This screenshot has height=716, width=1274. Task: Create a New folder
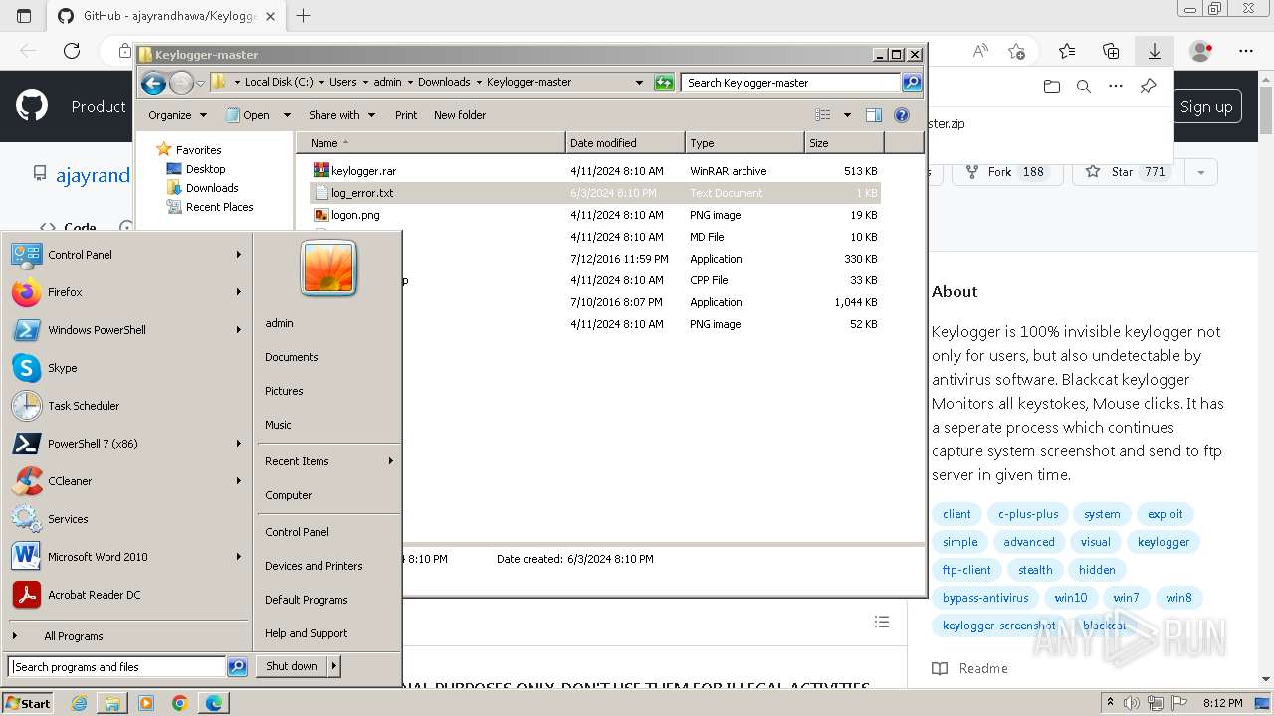(x=460, y=115)
